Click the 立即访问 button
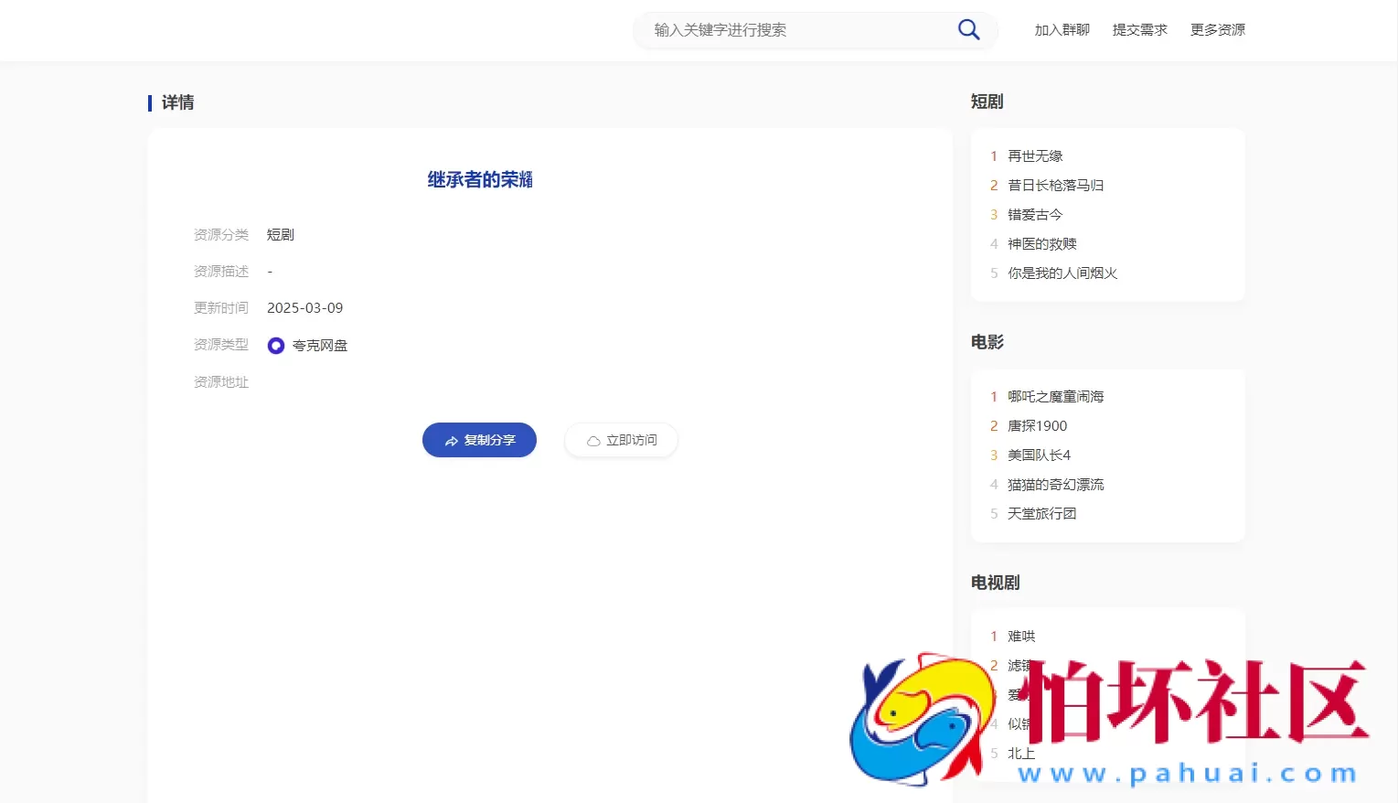Screen dimensions: 1398x803 coord(621,440)
